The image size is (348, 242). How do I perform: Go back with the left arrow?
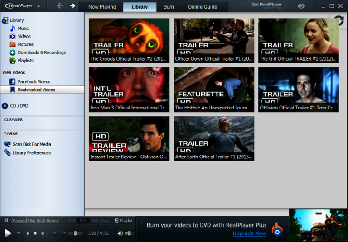(60, 5)
